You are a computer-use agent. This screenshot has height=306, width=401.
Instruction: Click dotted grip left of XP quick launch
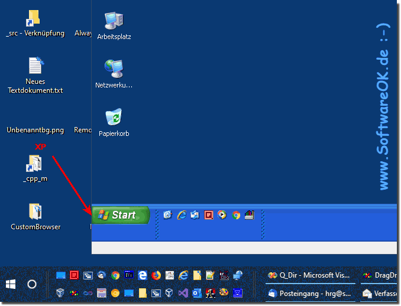(157, 224)
